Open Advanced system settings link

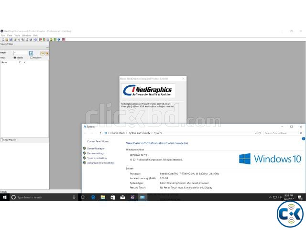click(101, 163)
